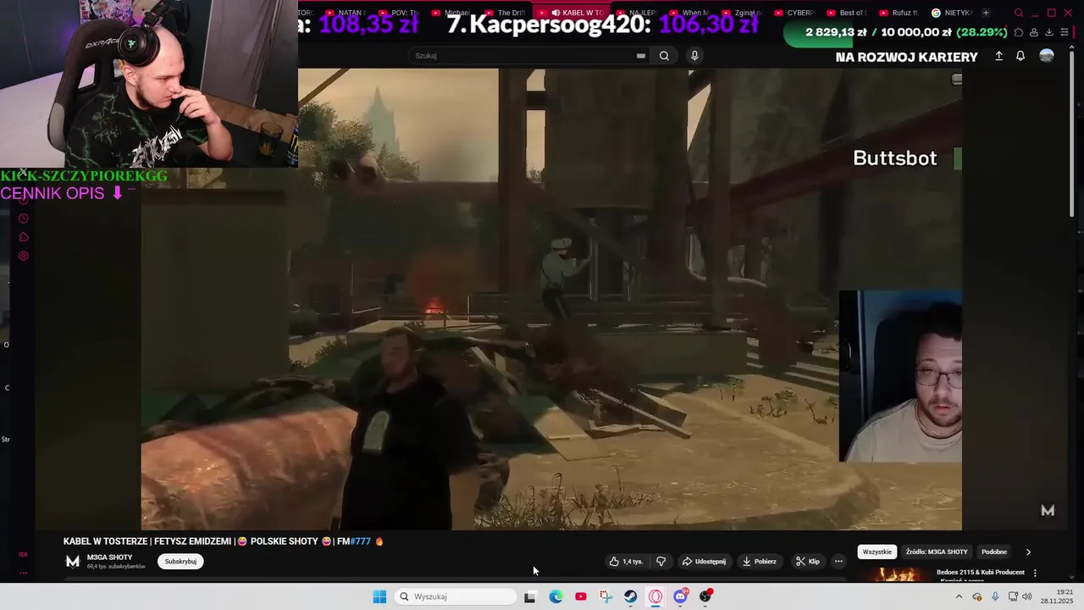
Task: Open the M3GA SHOTY channel name link
Action: pos(109,557)
